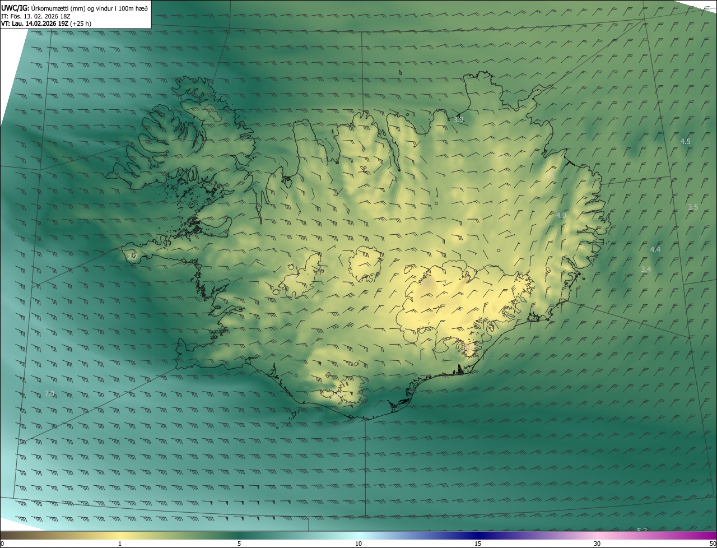Screen dimensions: 717x548
Task: Click the 4.4 value label on the map
Action: pyautogui.click(x=655, y=250)
